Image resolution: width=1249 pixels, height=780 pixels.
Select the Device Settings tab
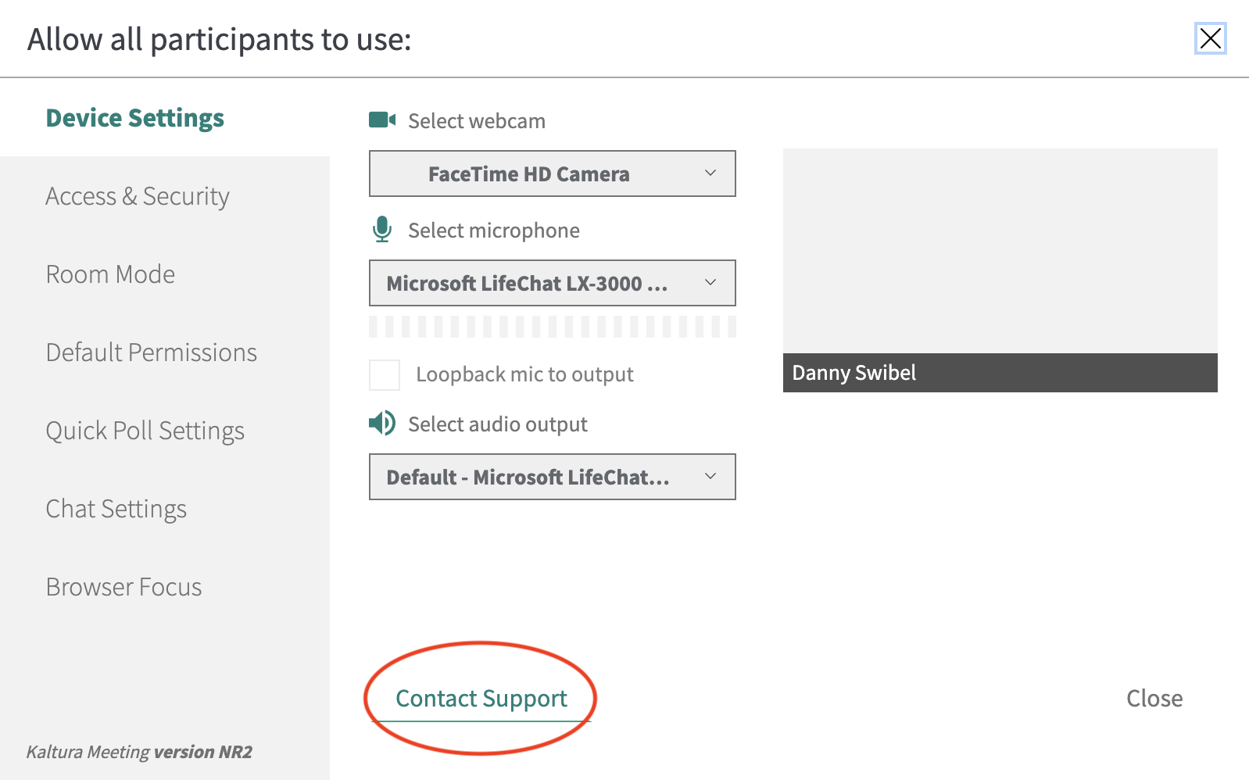pyautogui.click(x=135, y=118)
